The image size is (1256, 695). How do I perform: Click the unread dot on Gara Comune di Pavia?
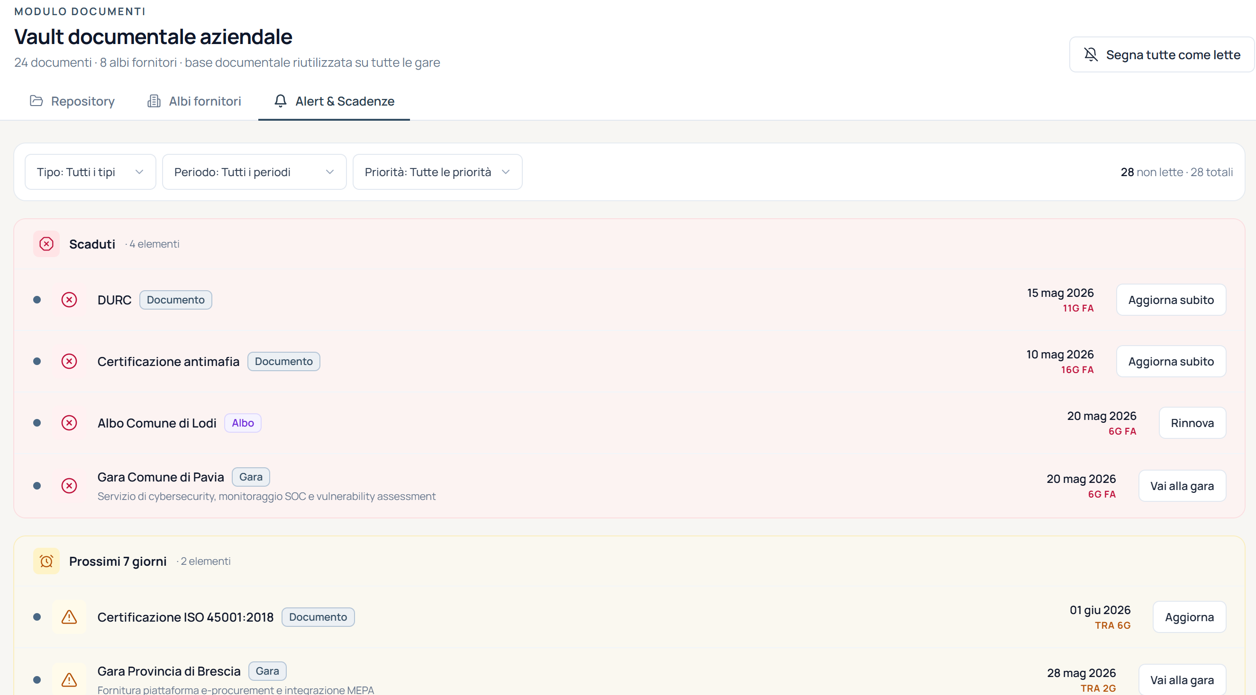pyautogui.click(x=37, y=486)
